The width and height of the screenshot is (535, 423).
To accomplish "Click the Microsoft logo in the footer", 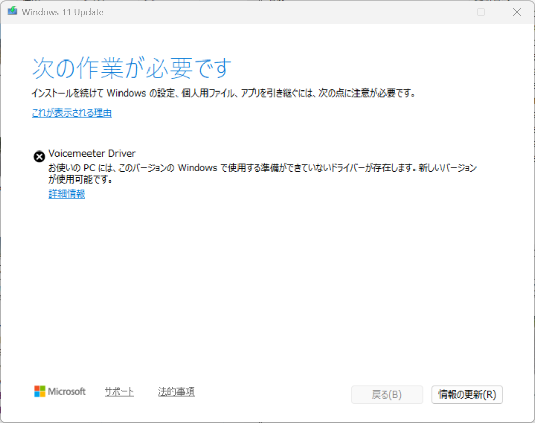I will tap(60, 391).
